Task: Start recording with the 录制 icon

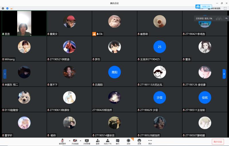Action: (x=128, y=141)
